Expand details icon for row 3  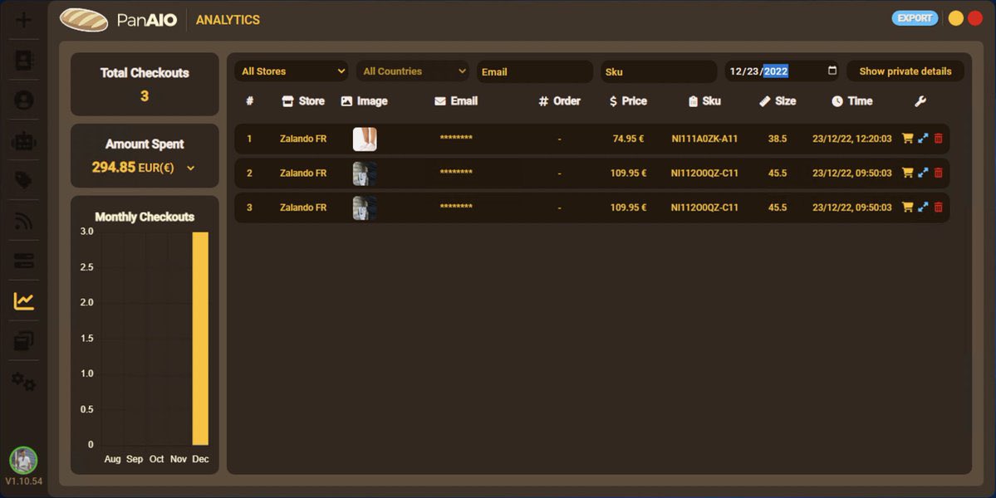click(923, 207)
